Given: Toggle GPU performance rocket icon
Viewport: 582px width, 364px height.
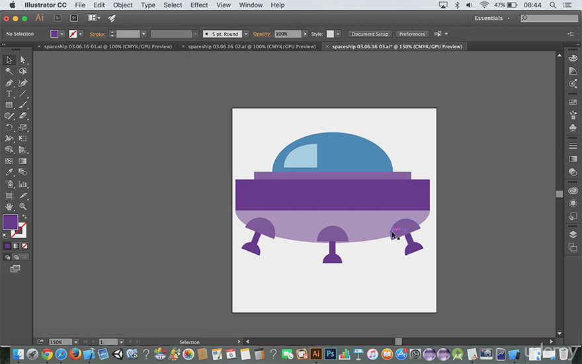Looking at the screenshot, I should pyautogui.click(x=111, y=18).
